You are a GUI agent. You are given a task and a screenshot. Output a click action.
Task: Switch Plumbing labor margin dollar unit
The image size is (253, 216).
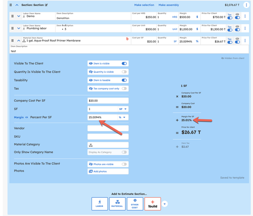197,29
